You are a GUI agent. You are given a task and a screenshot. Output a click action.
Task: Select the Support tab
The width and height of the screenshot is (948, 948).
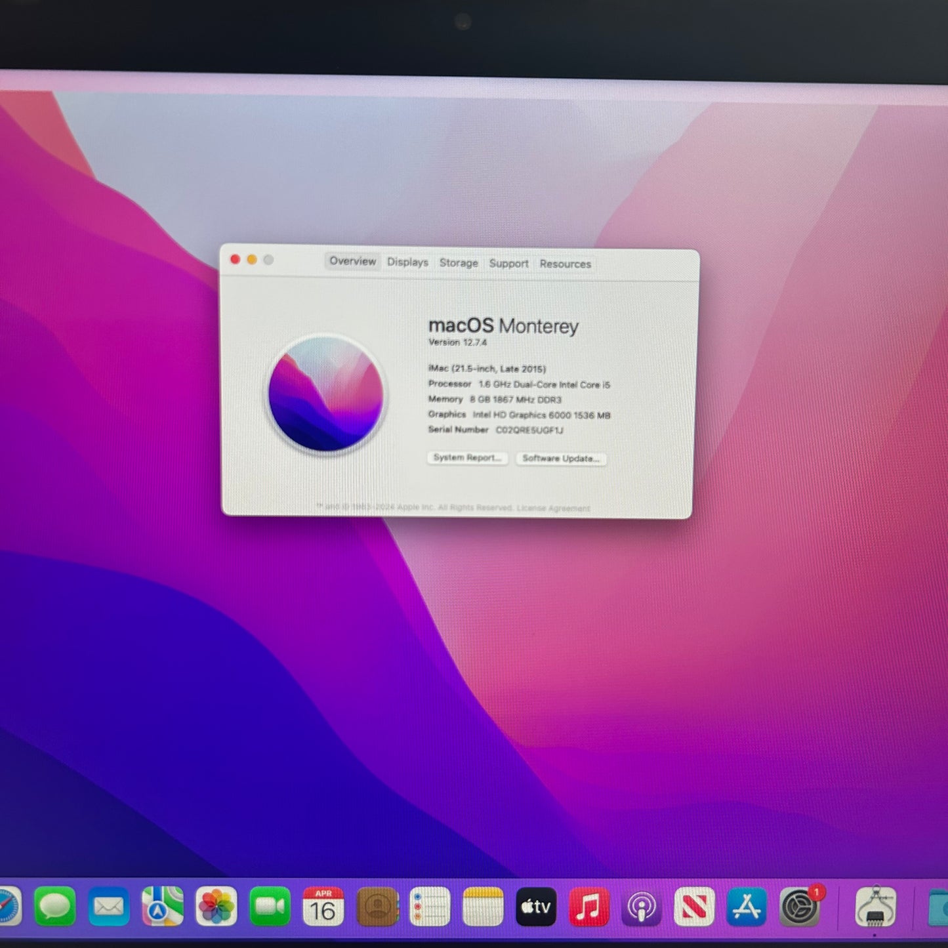coord(508,263)
